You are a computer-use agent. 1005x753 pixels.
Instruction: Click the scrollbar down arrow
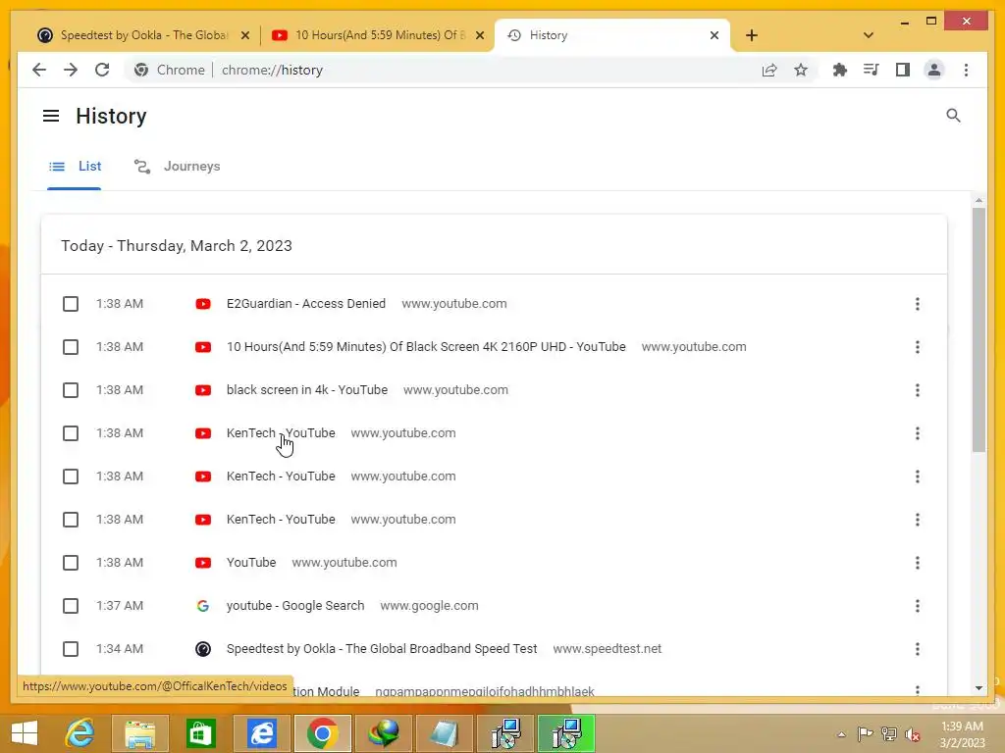[x=979, y=688]
